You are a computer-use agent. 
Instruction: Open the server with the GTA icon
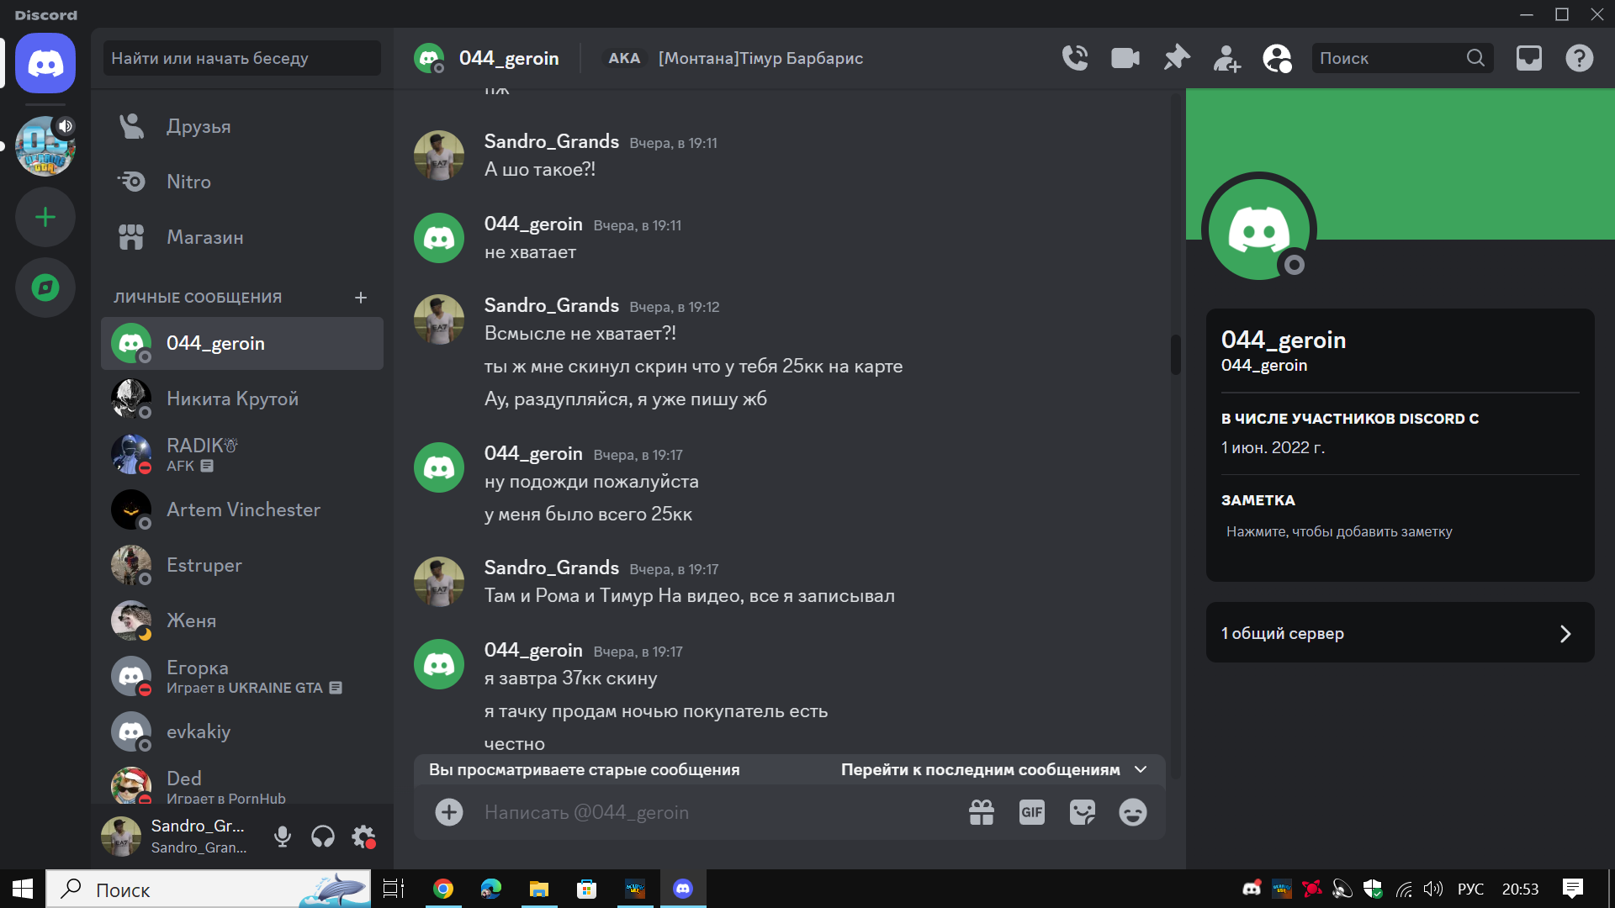(45, 146)
